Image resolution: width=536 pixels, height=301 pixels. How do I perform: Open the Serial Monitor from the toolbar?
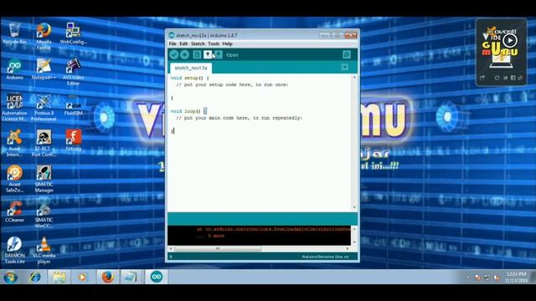coord(346,54)
